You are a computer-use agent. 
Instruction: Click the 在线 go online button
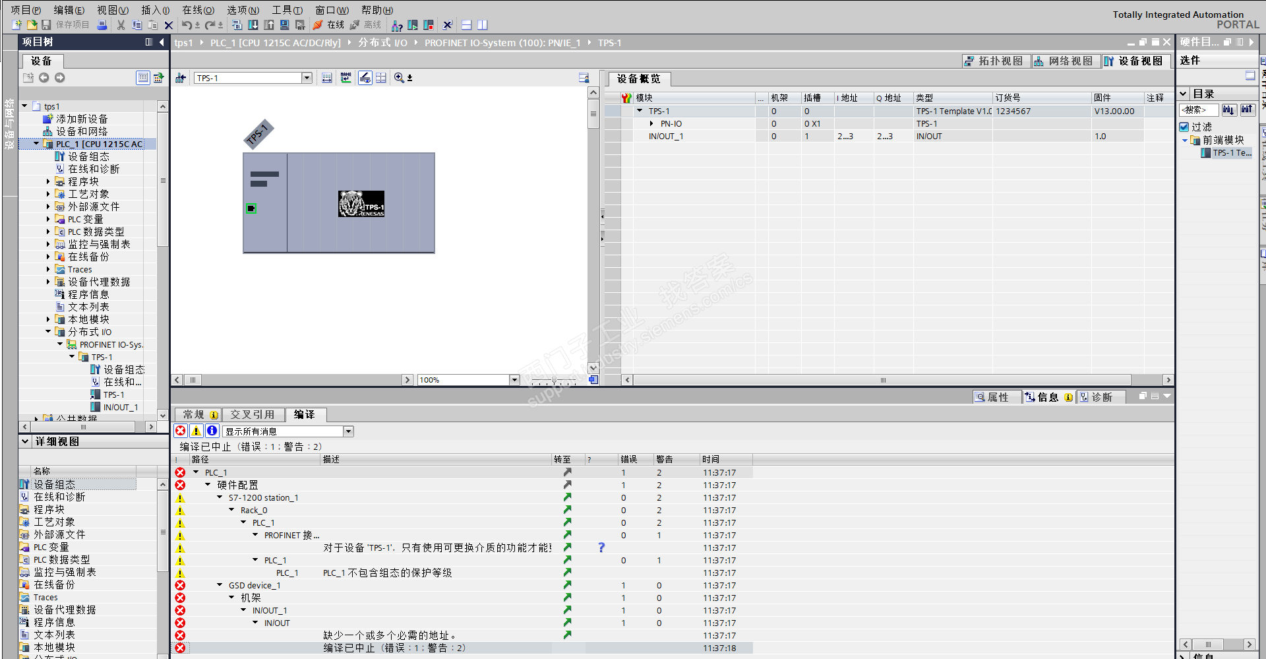tap(329, 25)
